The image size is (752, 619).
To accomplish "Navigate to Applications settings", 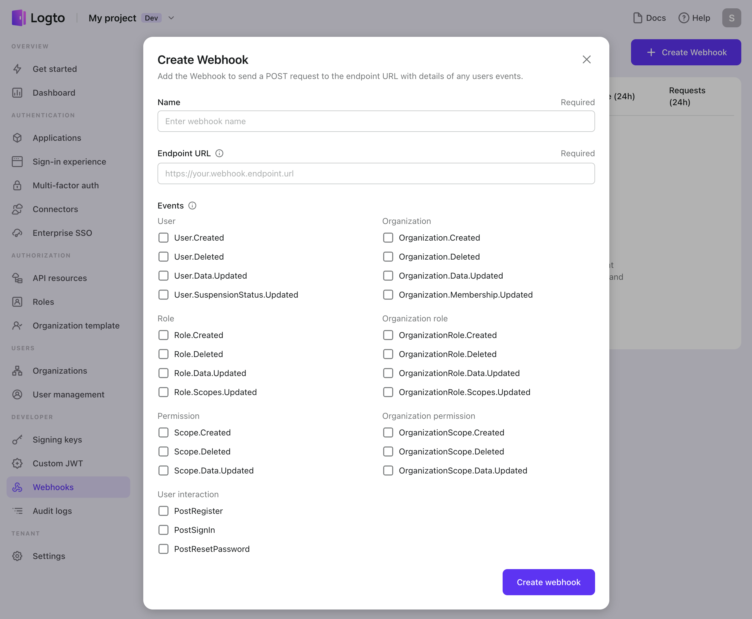I will point(57,137).
